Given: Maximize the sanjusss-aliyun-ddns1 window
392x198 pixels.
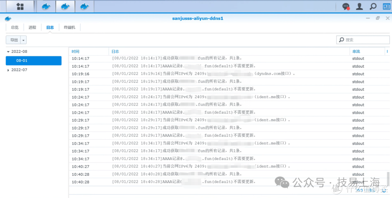Looking at the screenshot, I should [x=378, y=18].
